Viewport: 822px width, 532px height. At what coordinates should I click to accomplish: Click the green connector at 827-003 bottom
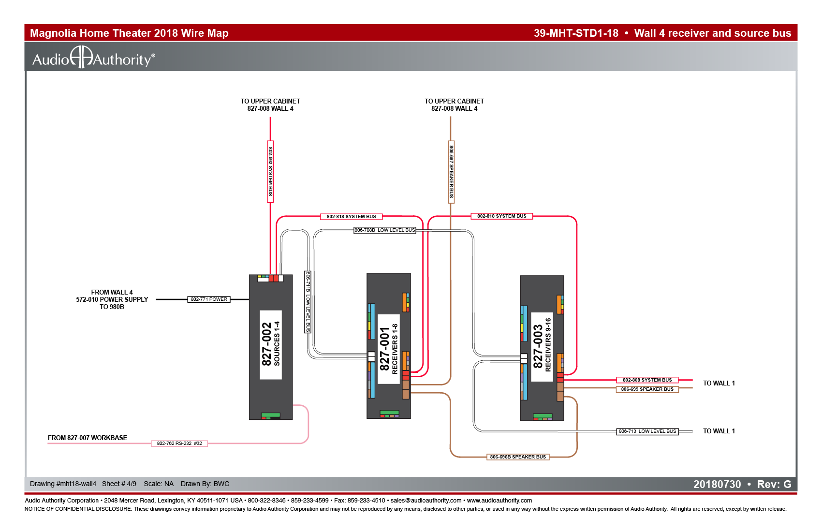click(543, 416)
